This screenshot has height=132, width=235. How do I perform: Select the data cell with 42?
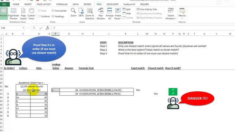click(x=39, y=98)
